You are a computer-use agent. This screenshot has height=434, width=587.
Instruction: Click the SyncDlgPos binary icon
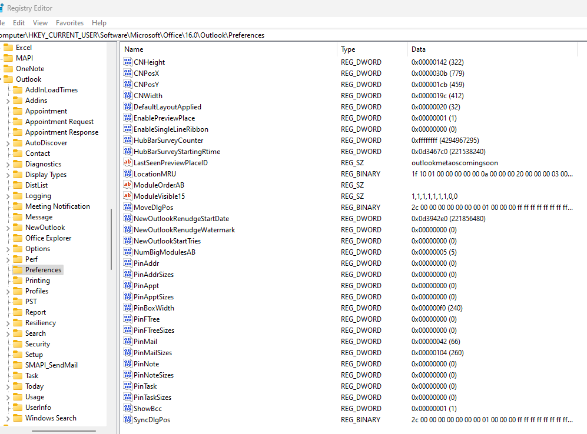[x=128, y=420]
